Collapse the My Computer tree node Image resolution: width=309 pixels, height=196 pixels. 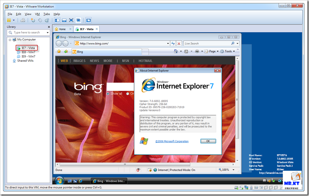click(10, 40)
